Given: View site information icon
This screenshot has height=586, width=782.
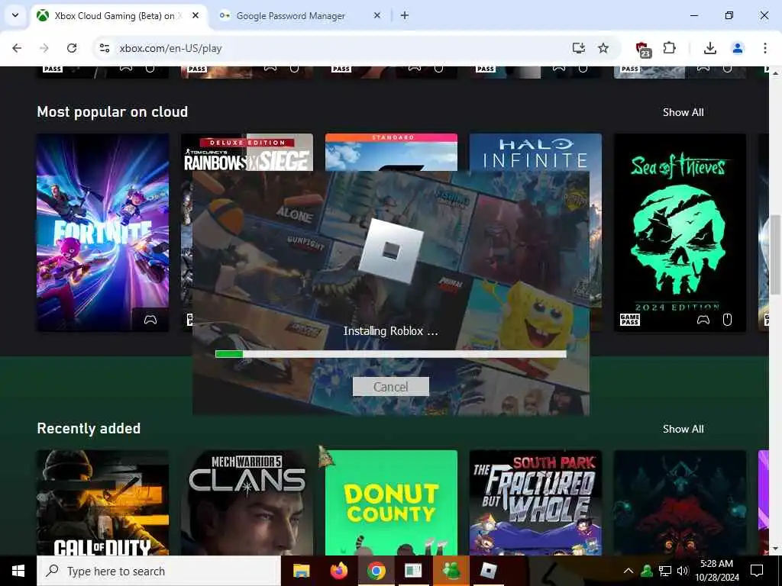Looking at the screenshot, I should (x=104, y=48).
